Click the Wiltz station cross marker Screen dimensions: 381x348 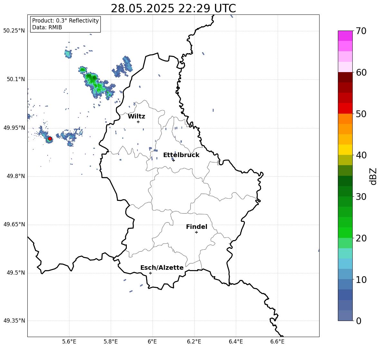[138, 122]
